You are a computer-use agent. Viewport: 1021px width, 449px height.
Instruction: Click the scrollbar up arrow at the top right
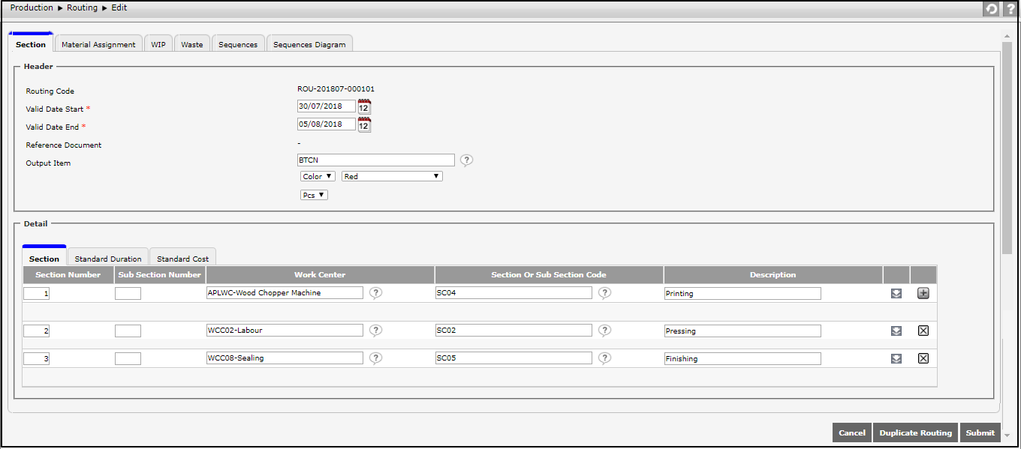point(1007,35)
